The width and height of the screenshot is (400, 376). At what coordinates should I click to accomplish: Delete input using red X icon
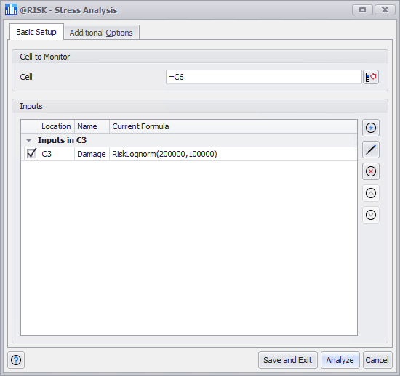point(371,171)
